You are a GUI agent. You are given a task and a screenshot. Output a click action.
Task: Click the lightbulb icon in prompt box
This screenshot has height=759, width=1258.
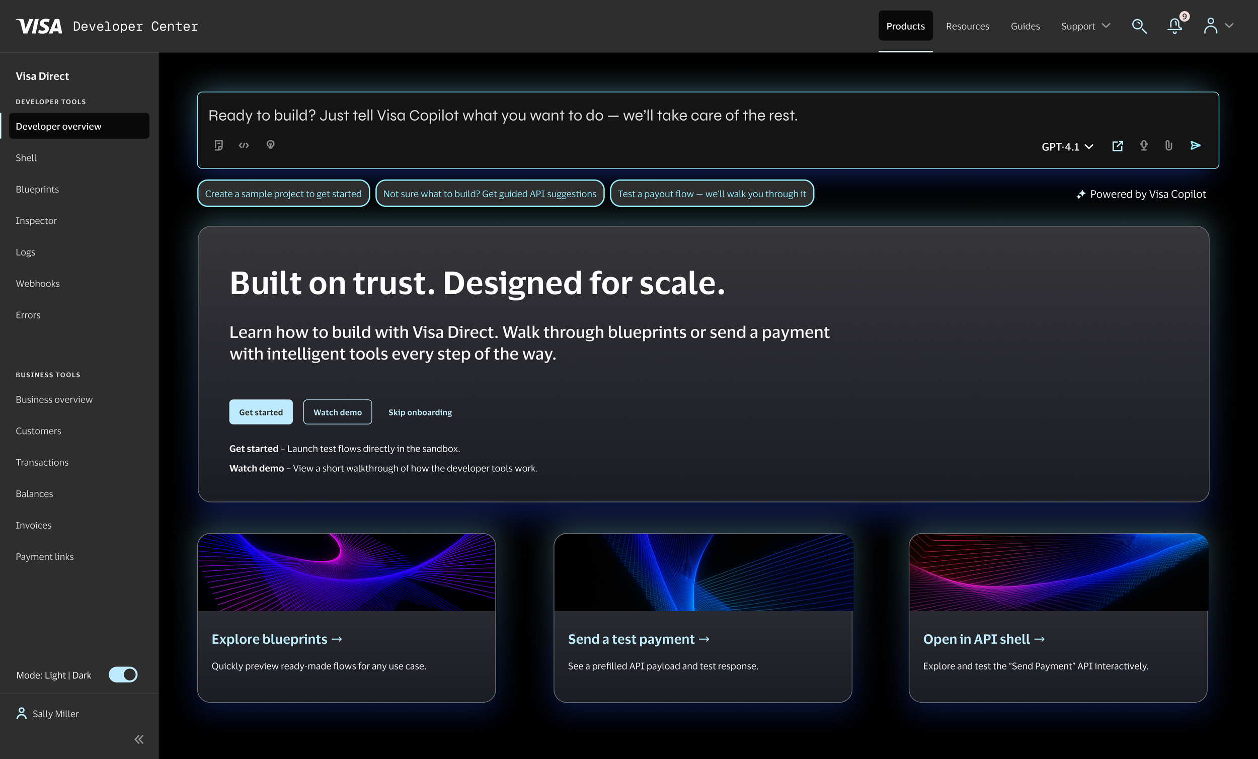tap(271, 145)
